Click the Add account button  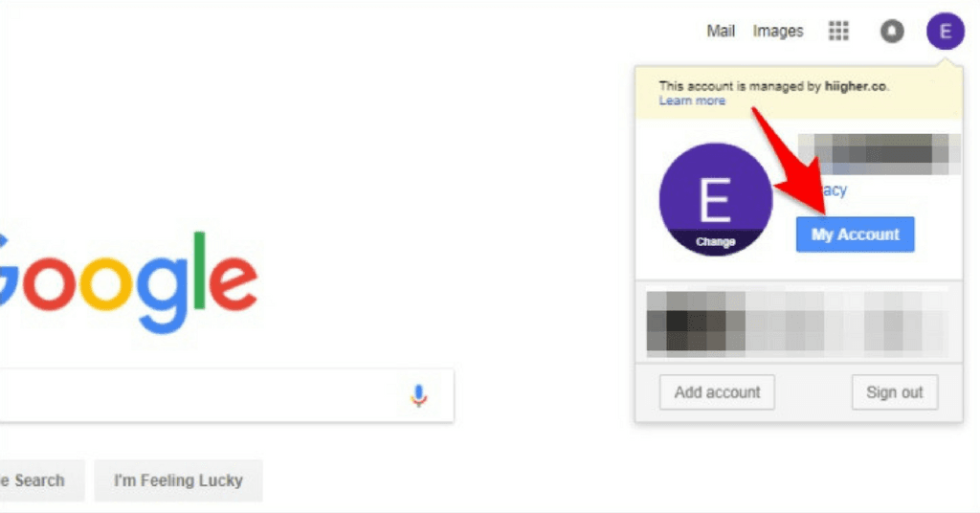(x=717, y=392)
